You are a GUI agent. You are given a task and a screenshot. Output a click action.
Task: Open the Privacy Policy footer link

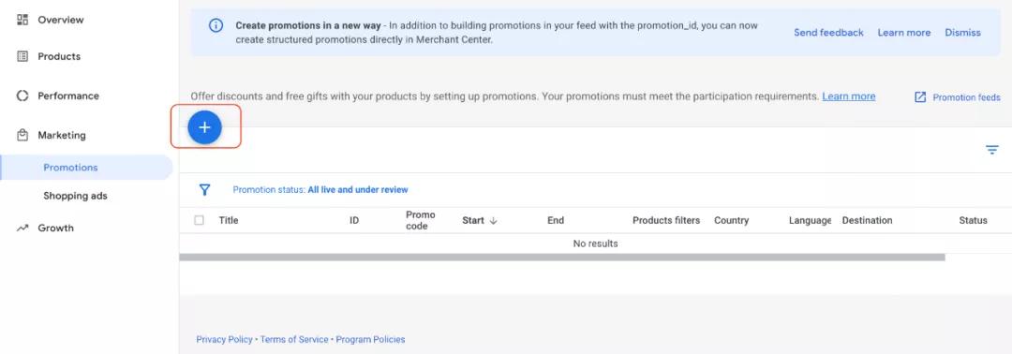pyautogui.click(x=224, y=339)
